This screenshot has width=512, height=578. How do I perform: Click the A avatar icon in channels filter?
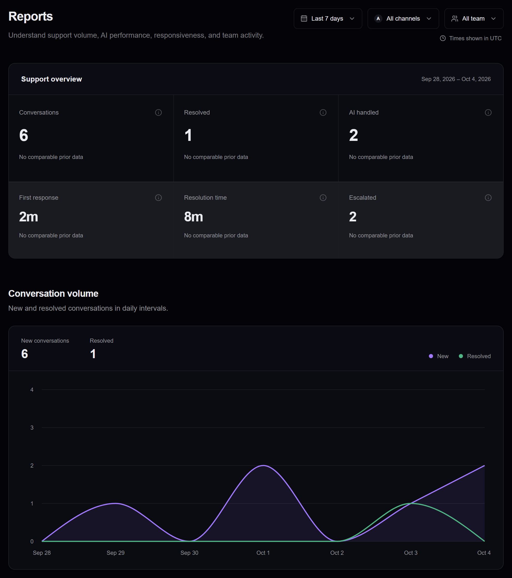[x=378, y=19]
